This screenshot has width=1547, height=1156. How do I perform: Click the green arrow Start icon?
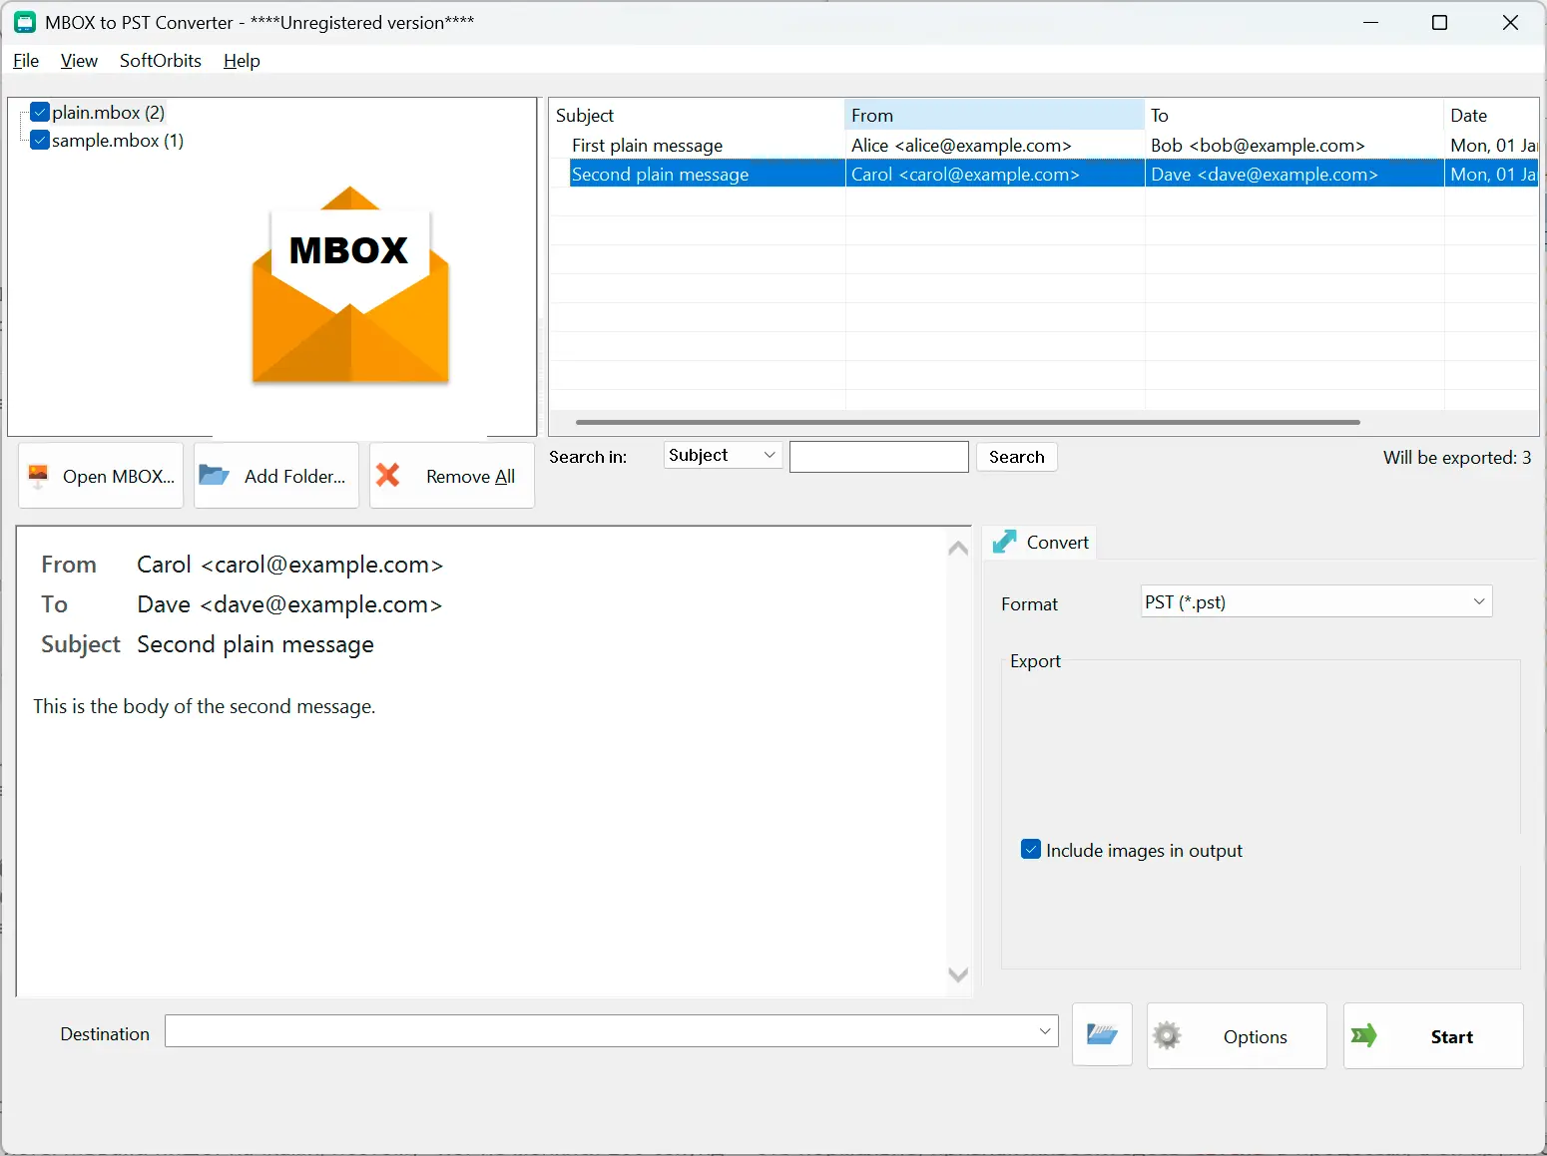tap(1363, 1035)
